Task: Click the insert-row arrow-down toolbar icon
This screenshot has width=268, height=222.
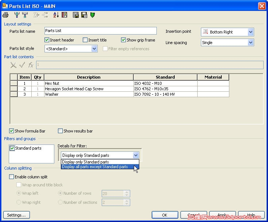Action: pyautogui.click(x=17, y=15)
